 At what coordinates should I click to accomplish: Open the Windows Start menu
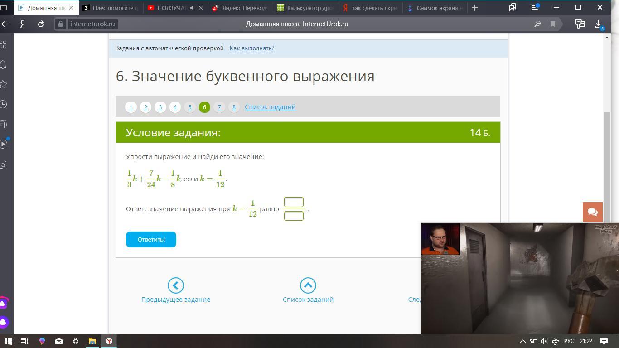click(x=8, y=341)
